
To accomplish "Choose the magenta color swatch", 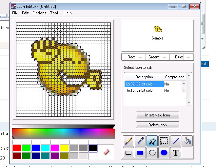I will click(x=55, y=148).
